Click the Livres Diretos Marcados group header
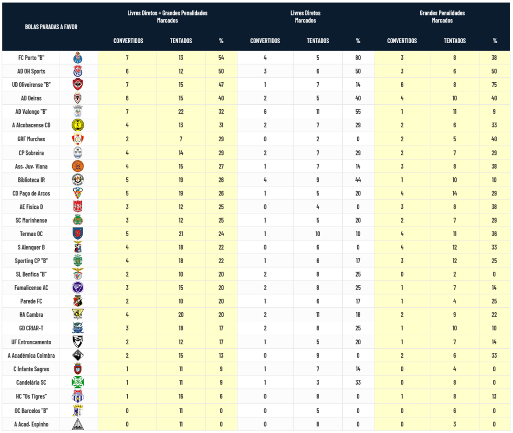 tap(305, 17)
